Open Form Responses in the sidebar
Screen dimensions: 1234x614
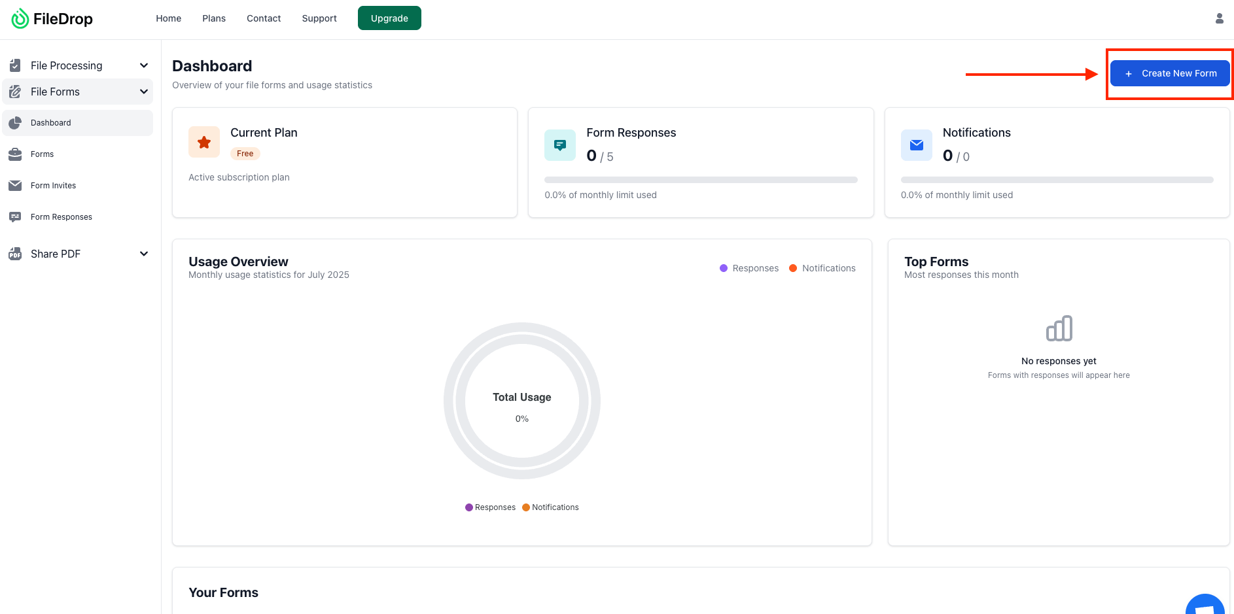pyautogui.click(x=78, y=217)
